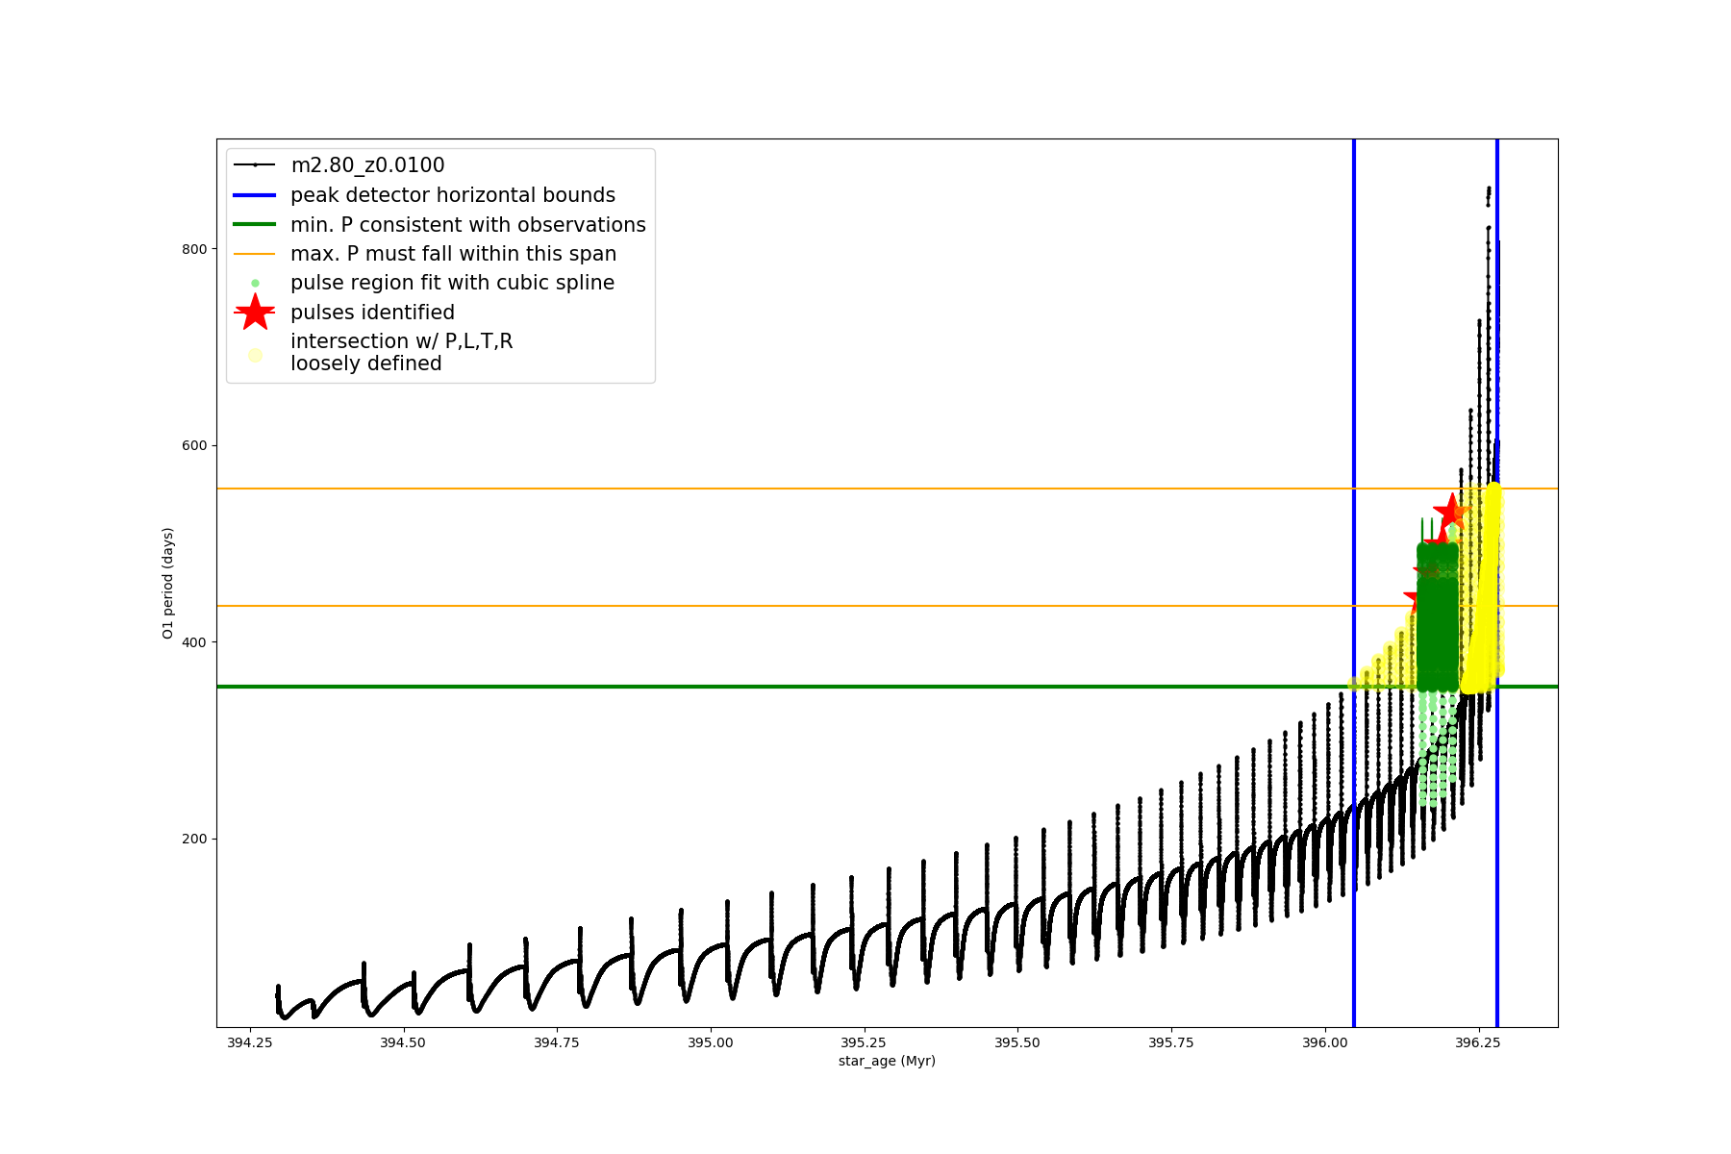Click the light green dot legend marker
The image size is (1731, 1154).
255,284
